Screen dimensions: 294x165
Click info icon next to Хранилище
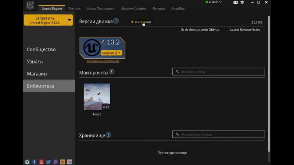pos(108,135)
